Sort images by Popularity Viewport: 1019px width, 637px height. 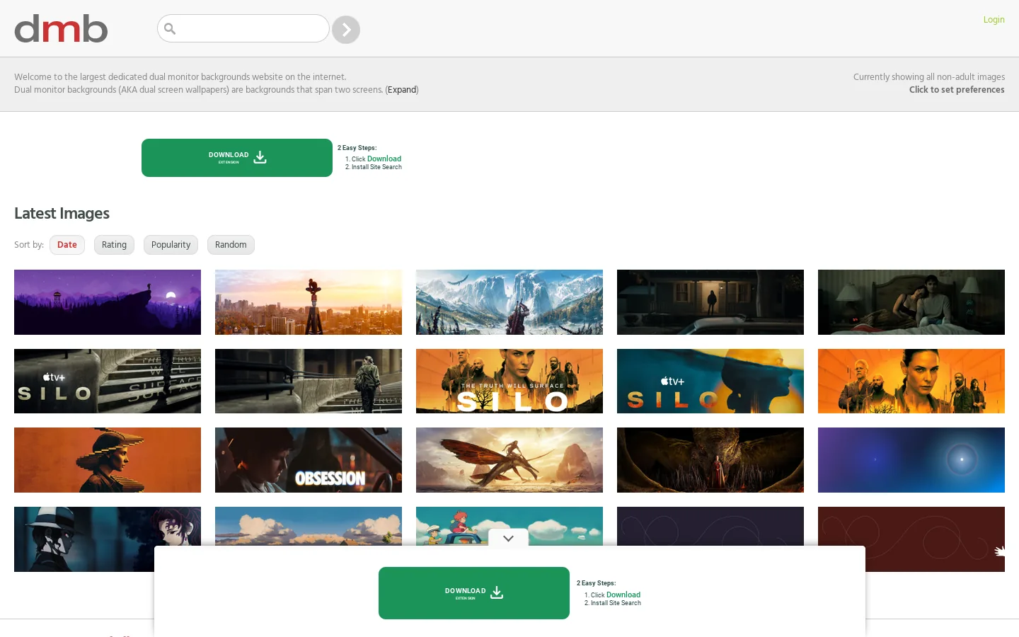click(171, 245)
